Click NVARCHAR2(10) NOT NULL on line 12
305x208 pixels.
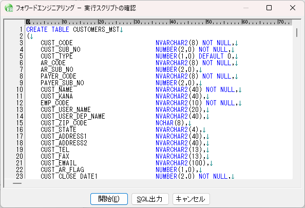click(195, 103)
